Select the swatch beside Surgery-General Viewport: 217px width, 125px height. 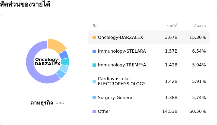coord(94,98)
